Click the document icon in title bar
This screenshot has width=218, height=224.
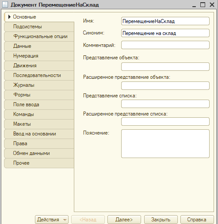5,4
